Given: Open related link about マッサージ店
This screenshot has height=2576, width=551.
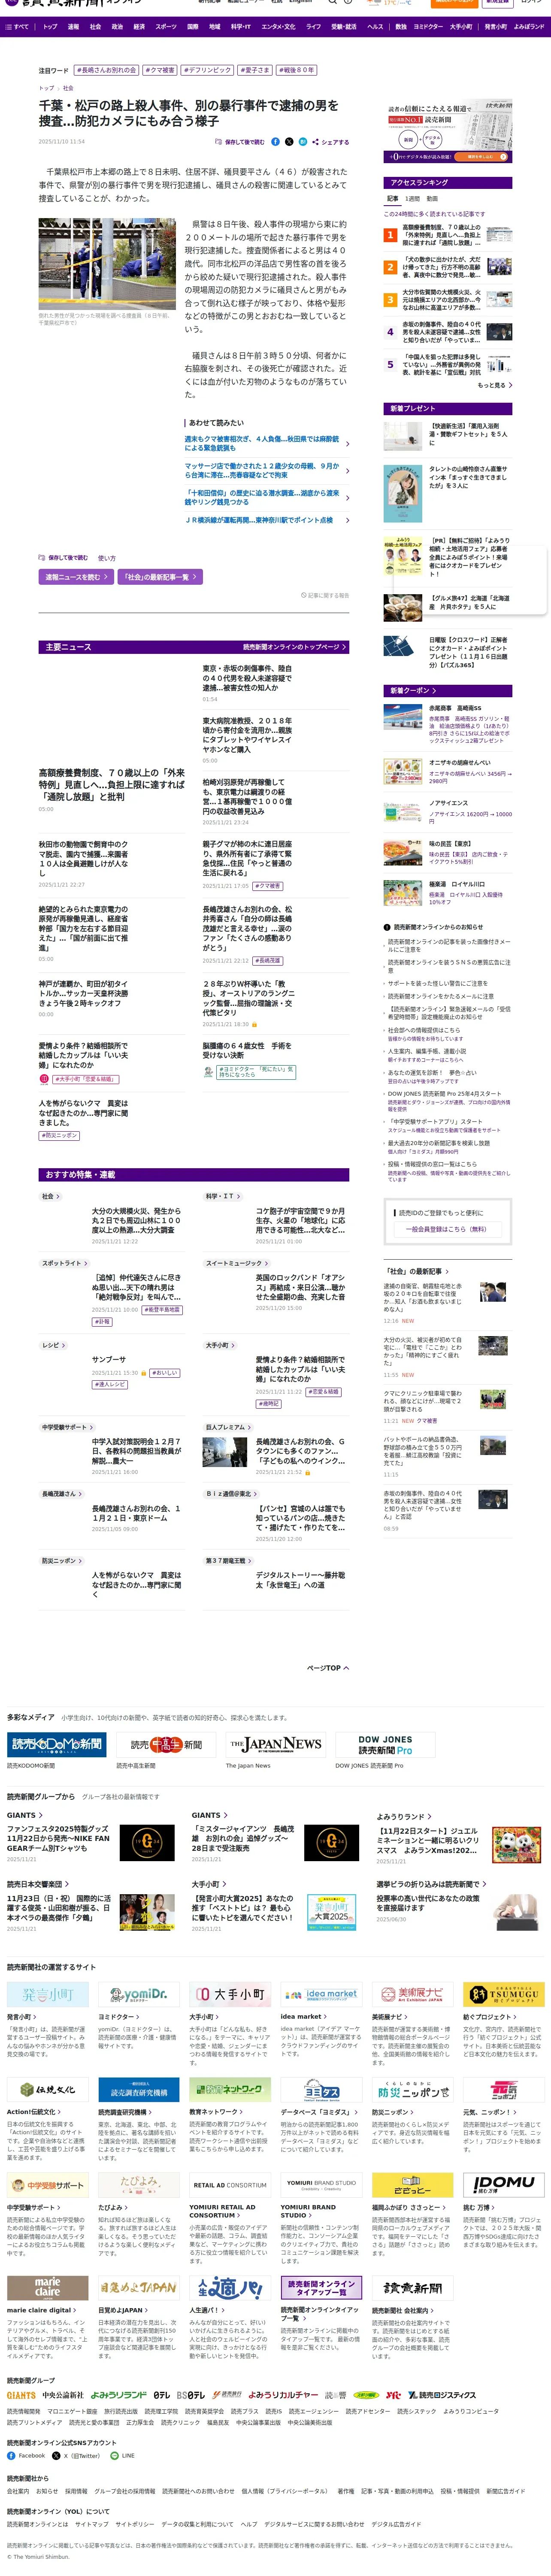Looking at the screenshot, I should [267, 470].
